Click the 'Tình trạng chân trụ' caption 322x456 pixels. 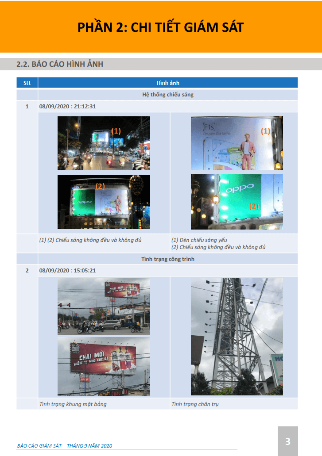point(195,404)
